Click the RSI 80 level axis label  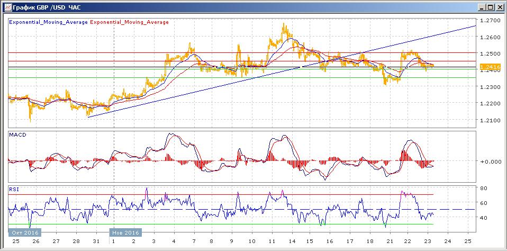483,188
